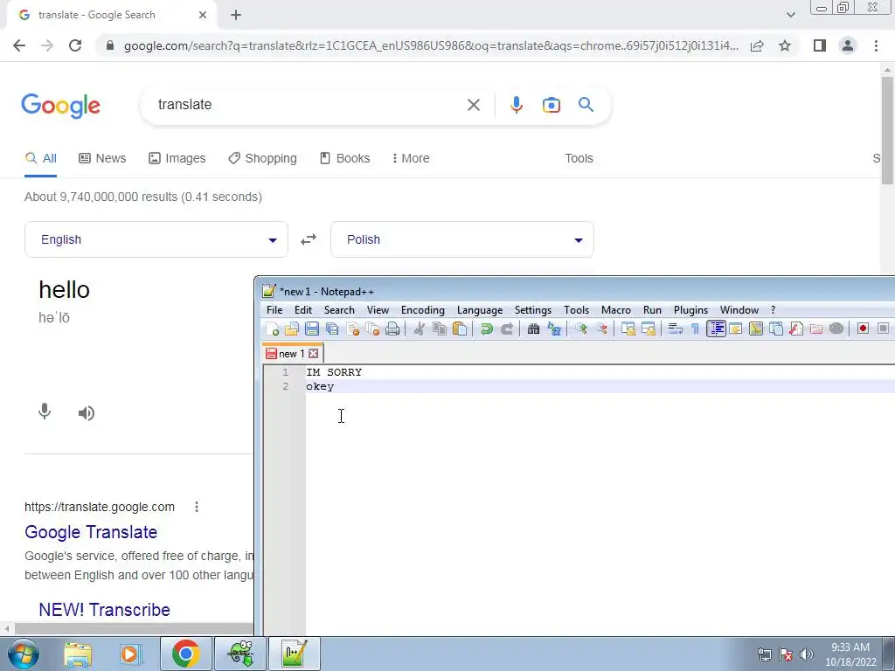Open the Document List icon in toolbar
Image resolution: width=895 pixels, height=671 pixels.
776,329
